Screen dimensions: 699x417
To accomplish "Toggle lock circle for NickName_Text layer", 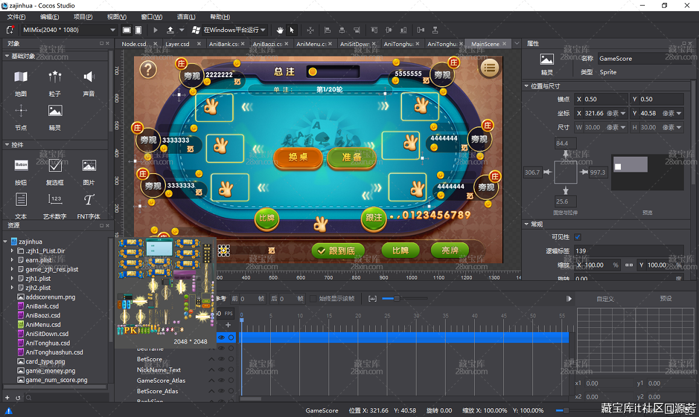I will tap(231, 370).
